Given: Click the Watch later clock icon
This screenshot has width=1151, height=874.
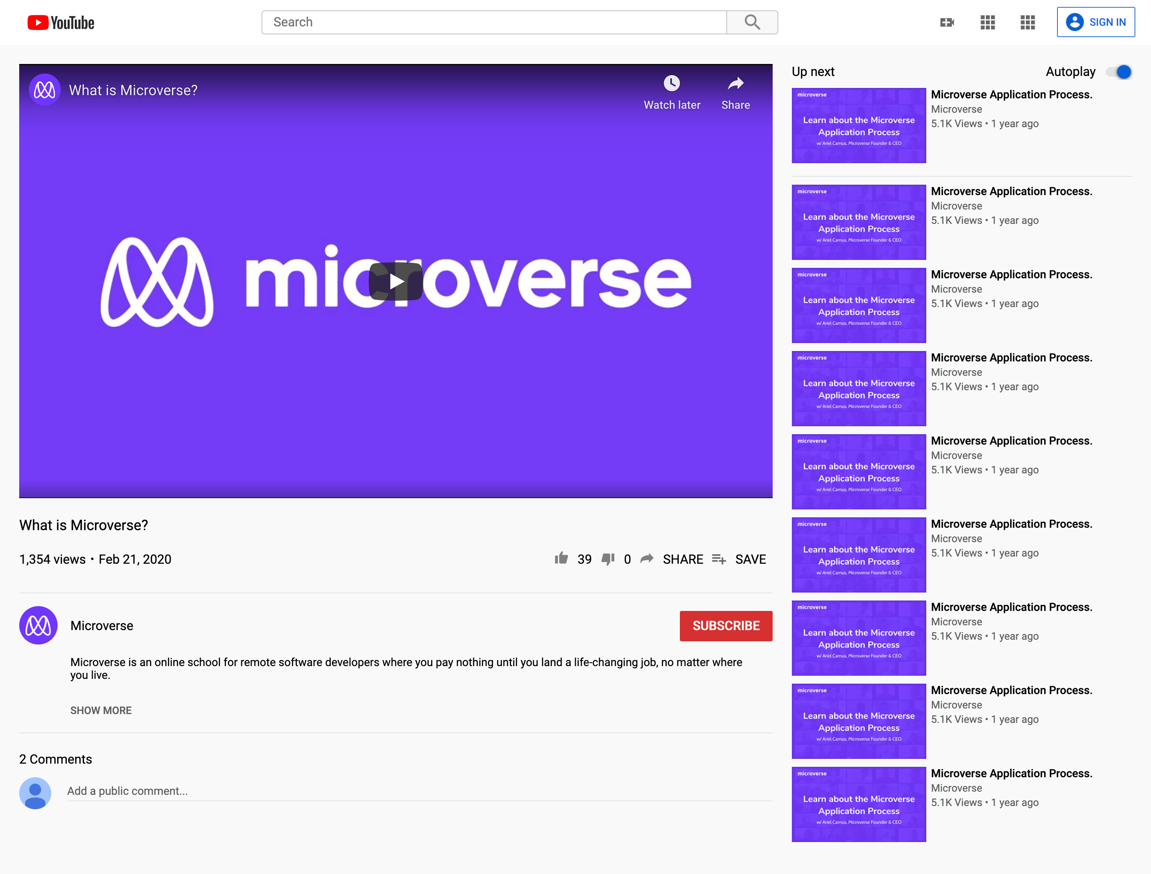Looking at the screenshot, I should point(671,83).
